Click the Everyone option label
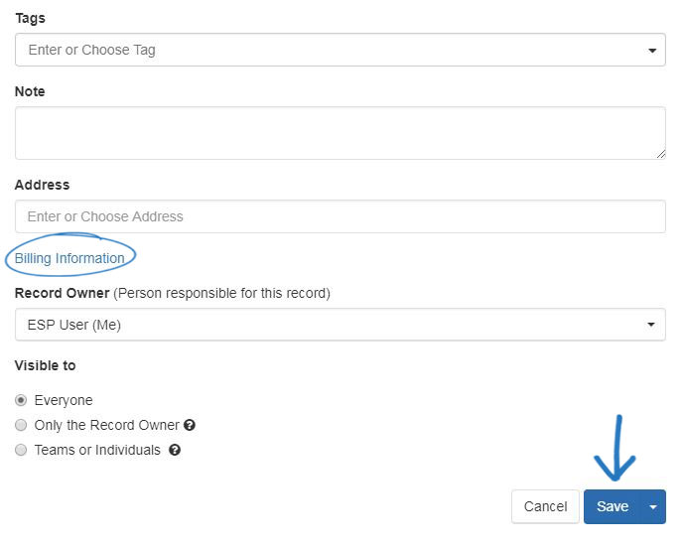The image size is (682, 549). tap(64, 400)
